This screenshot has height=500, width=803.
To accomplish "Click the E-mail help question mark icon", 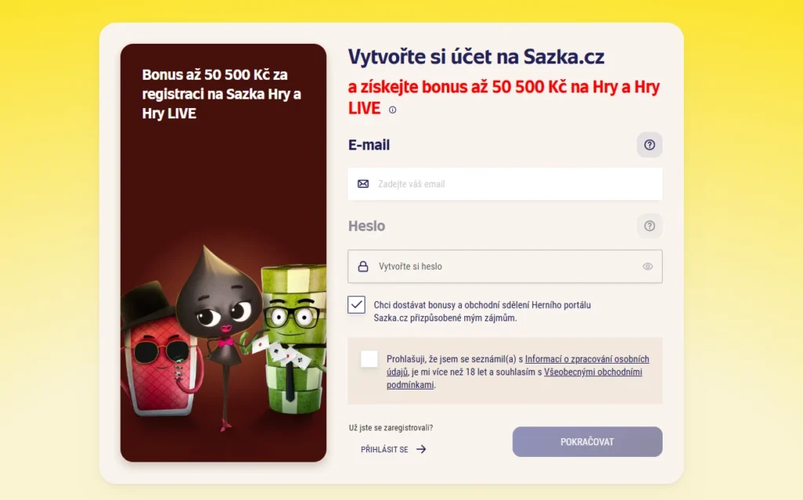I will [649, 145].
